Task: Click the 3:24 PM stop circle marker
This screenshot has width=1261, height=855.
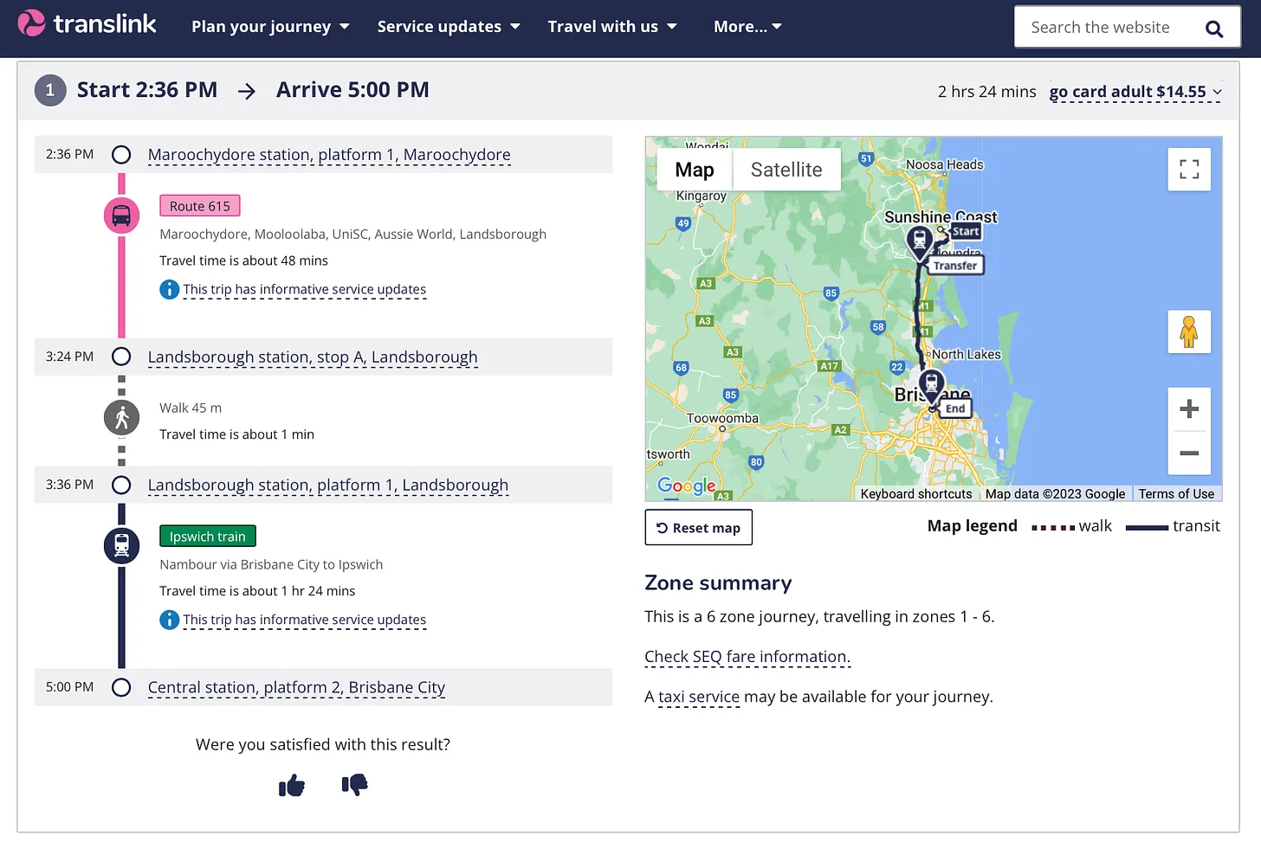Action: 121,357
